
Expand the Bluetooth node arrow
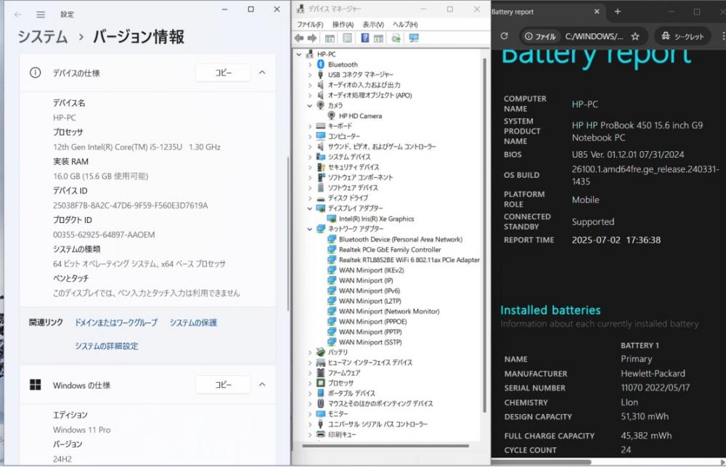[310, 65]
